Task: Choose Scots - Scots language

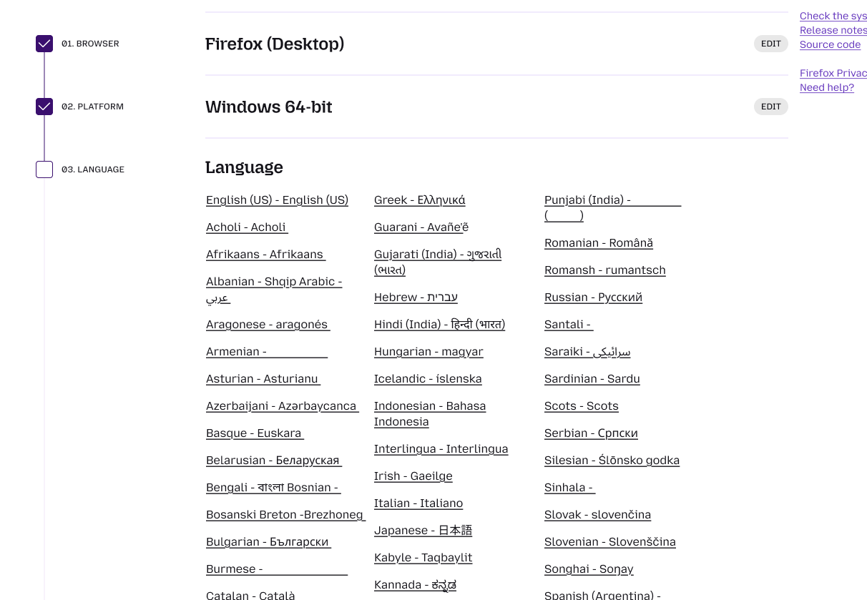Action: tap(581, 406)
